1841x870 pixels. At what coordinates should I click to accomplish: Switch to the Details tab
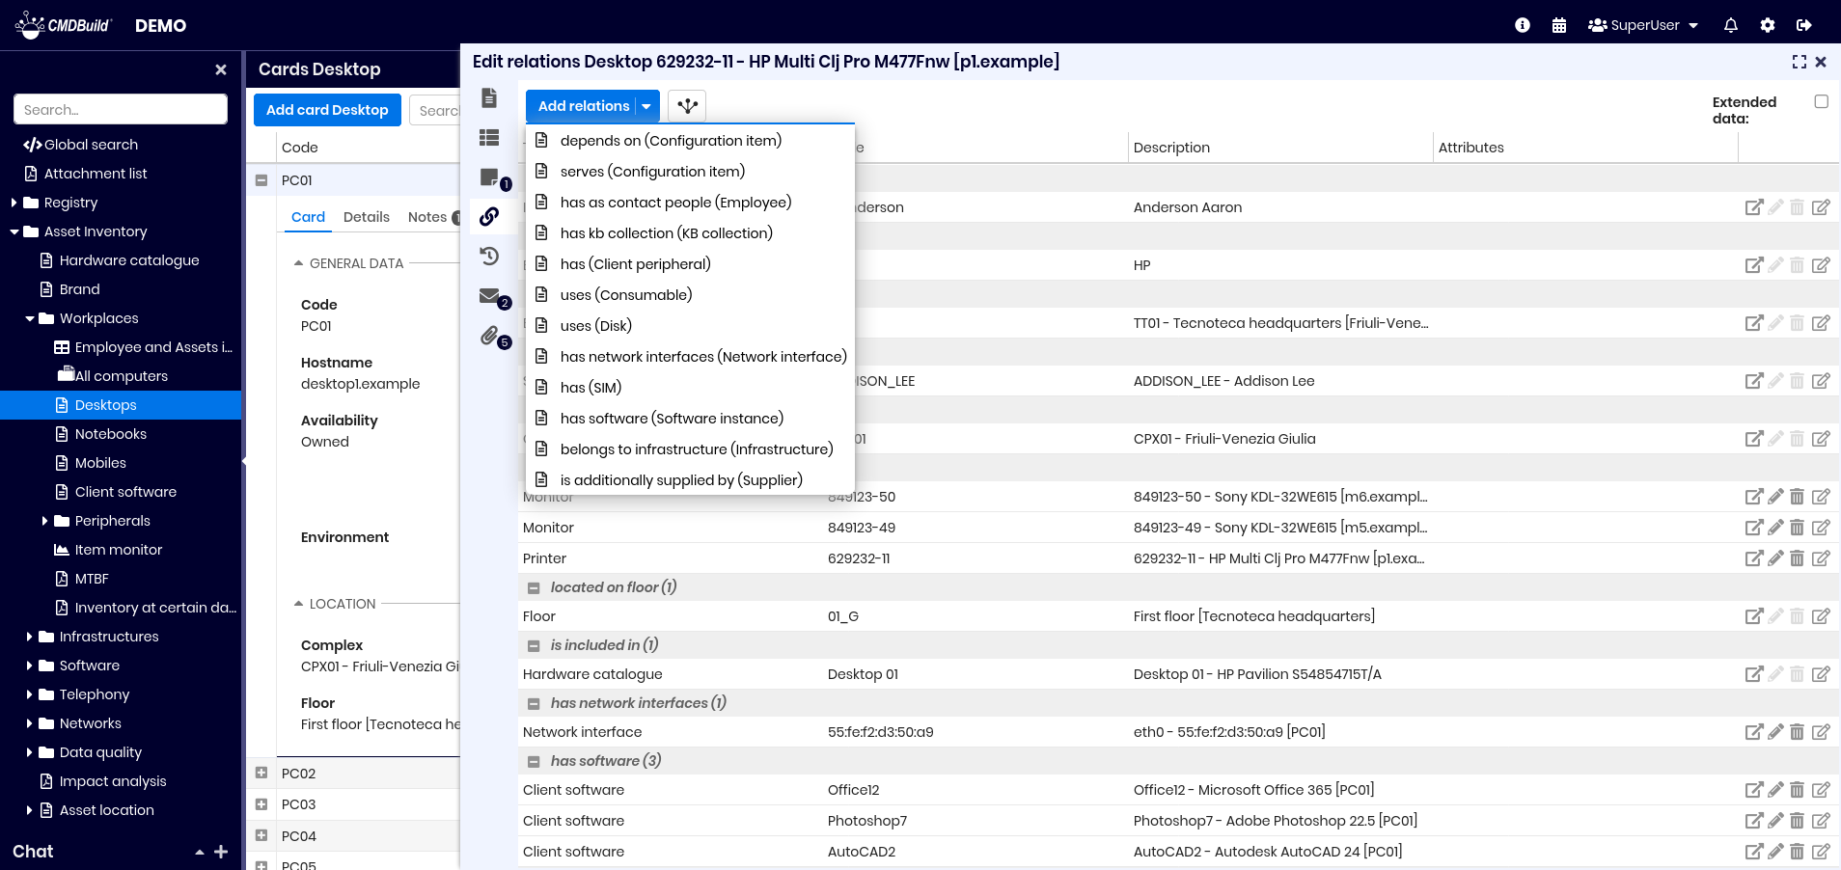(366, 217)
